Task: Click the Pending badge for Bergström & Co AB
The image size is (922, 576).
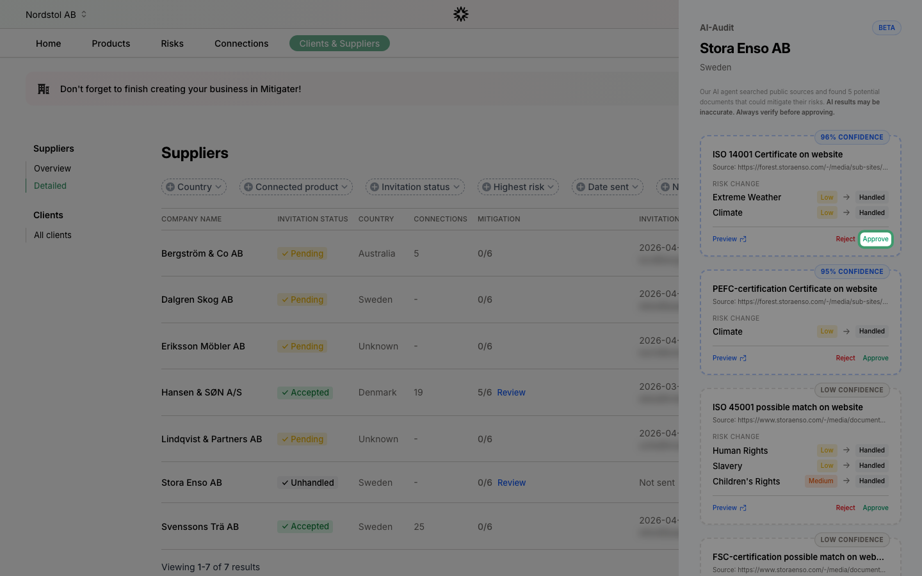Action: [302, 253]
